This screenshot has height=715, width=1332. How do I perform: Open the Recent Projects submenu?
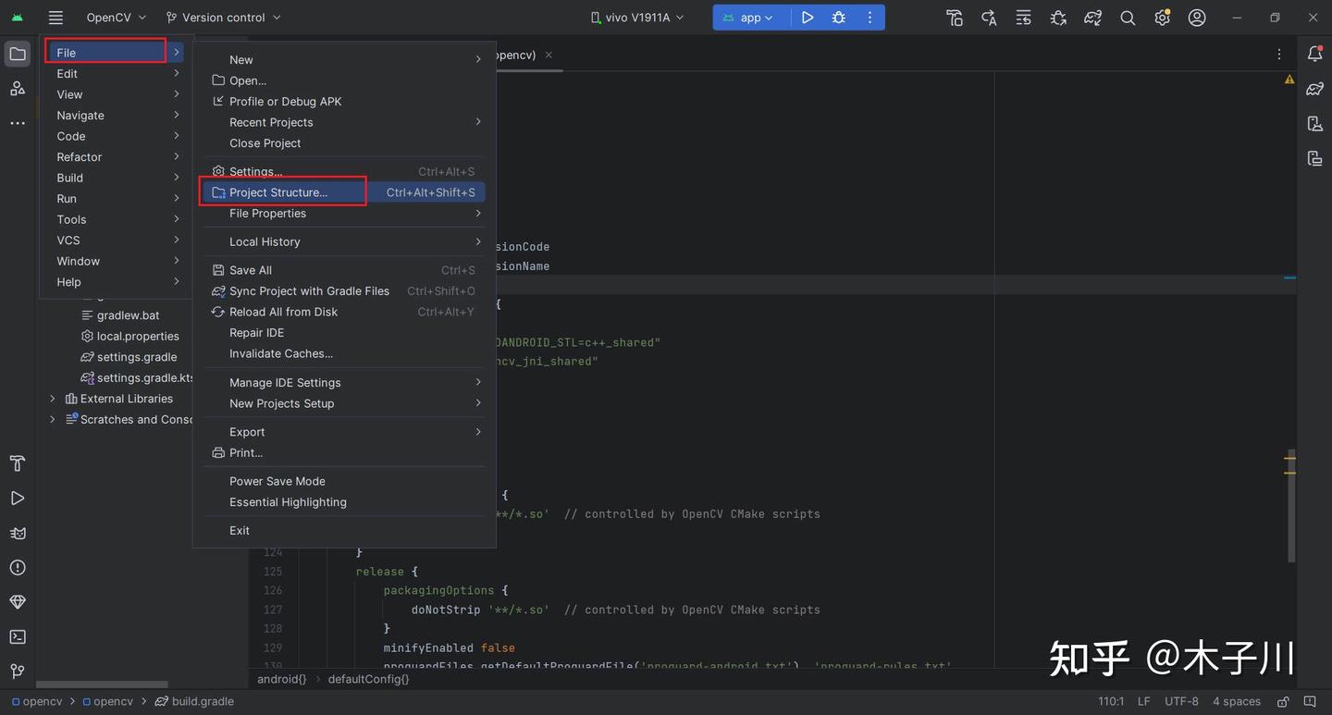(x=271, y=121)
